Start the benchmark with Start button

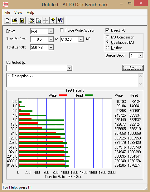(x=133, y=68)
